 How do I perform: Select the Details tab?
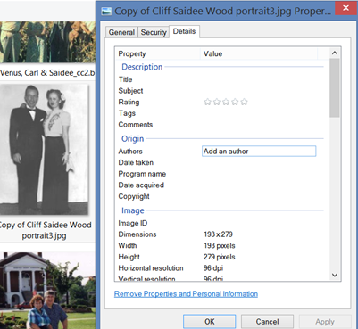tap(184, 31)
